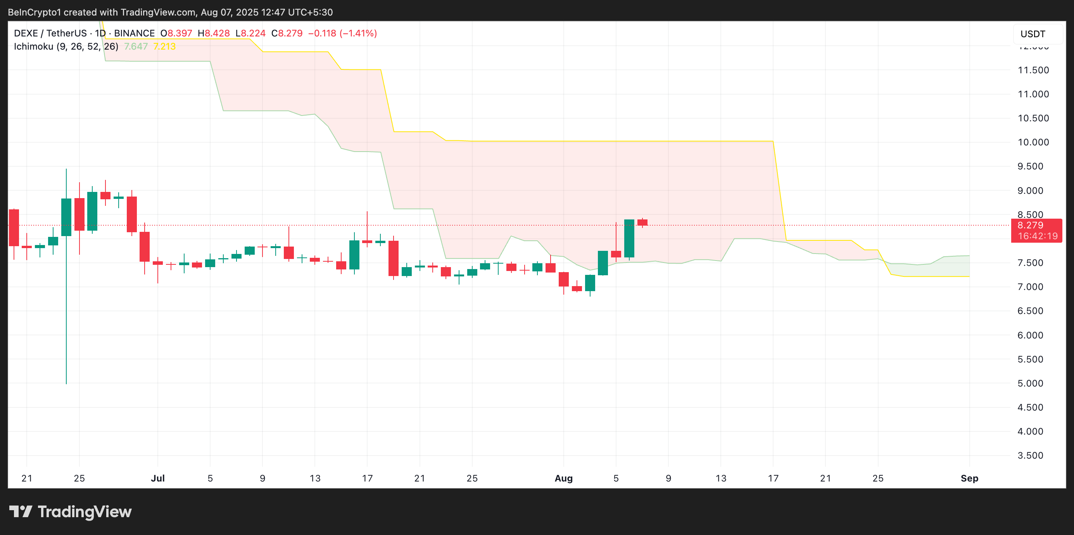The height and width of the screenshot is (535, 1074).
Task: Click the long-wick green candle near June 24
Action: point(66,217)
